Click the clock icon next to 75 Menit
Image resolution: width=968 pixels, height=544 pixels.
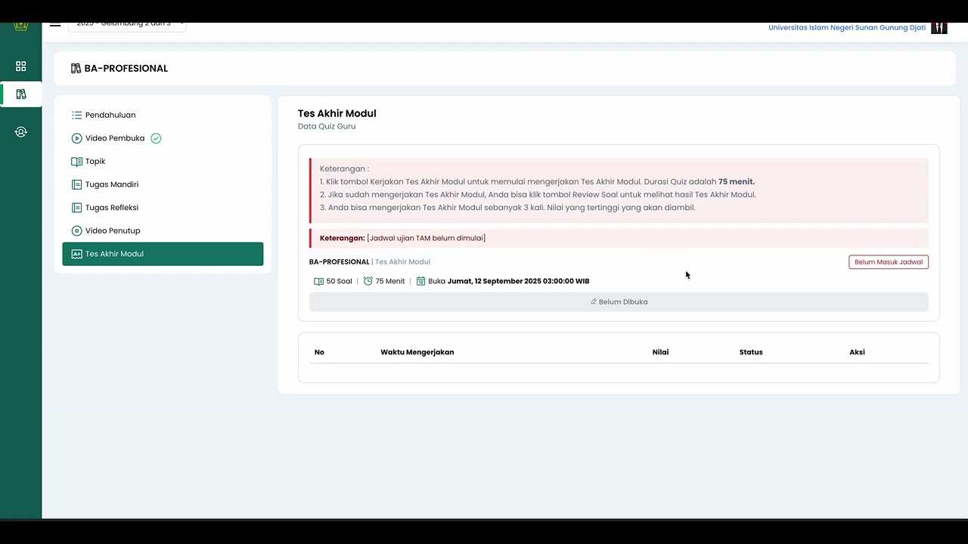[368, 281]
